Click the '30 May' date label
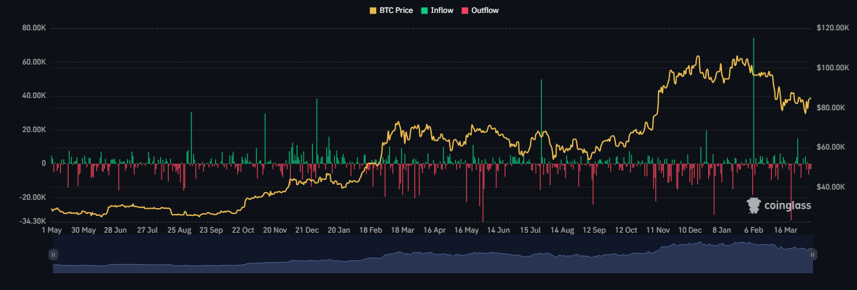 tap(83, 230)
